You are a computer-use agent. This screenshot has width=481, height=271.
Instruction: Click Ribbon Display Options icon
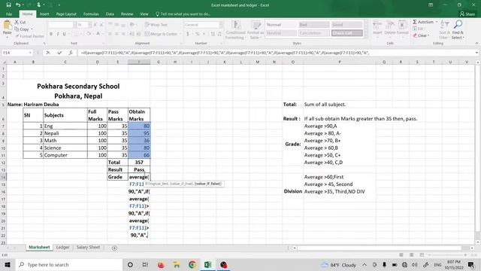click(431, 5)
